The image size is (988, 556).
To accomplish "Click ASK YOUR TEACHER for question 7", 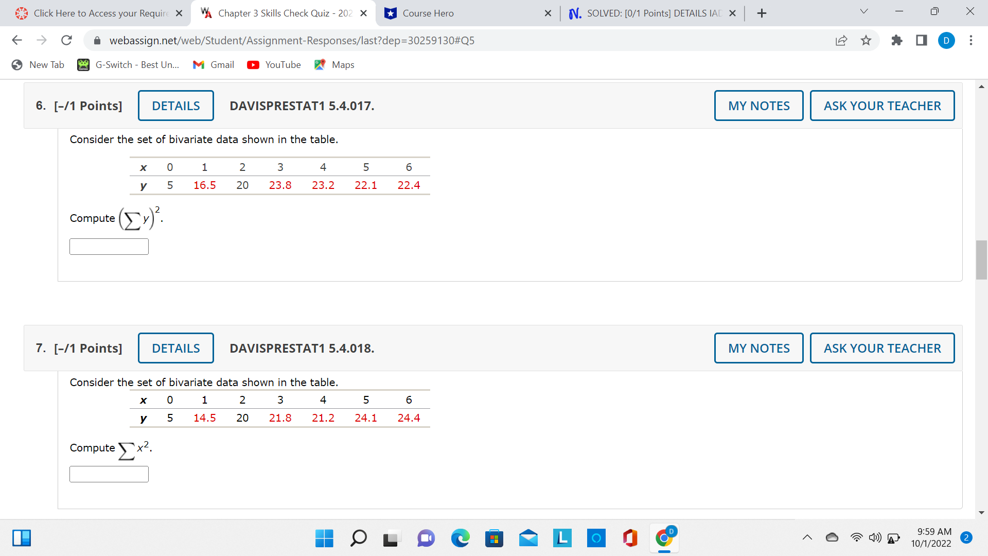I will 882,348.
